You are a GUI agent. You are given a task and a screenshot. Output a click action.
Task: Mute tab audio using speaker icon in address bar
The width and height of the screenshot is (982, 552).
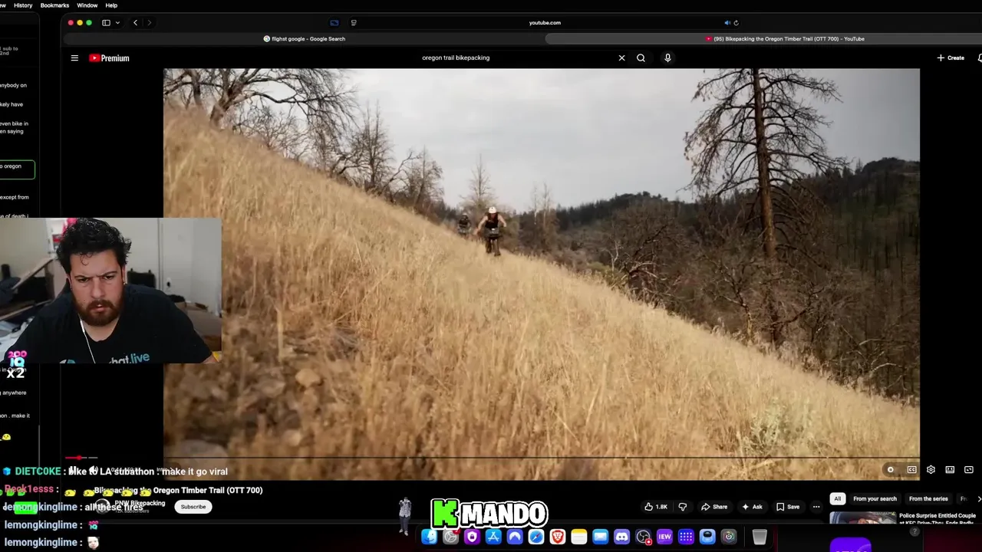click(727, 23)
